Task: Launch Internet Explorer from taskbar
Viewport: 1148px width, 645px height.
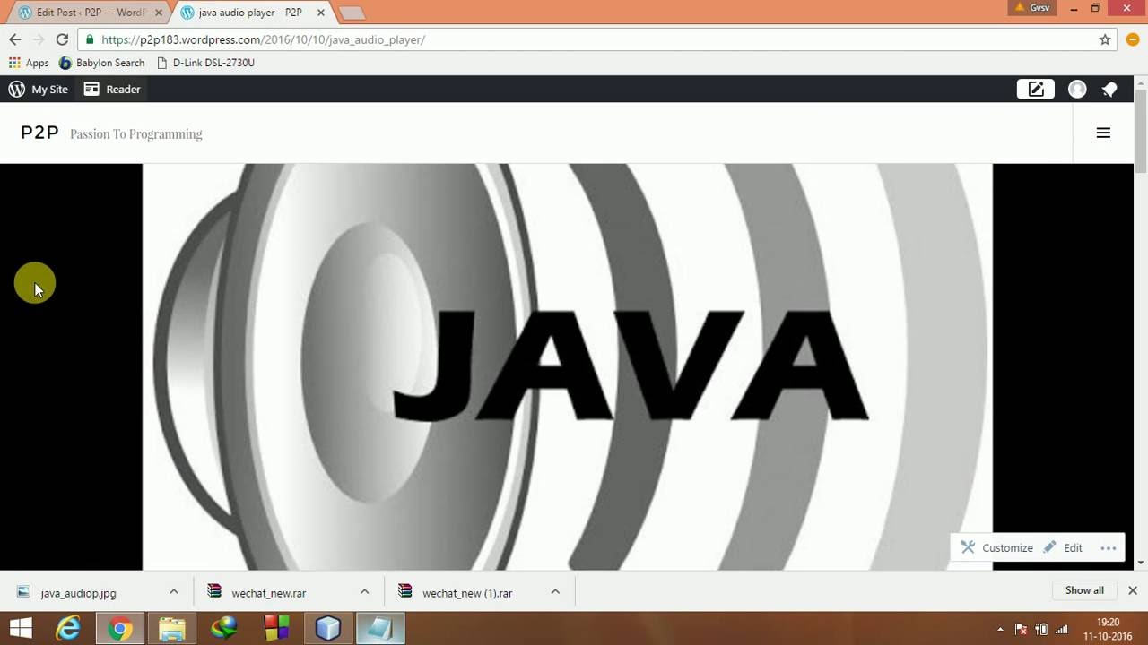Action: tap(68, 629)
